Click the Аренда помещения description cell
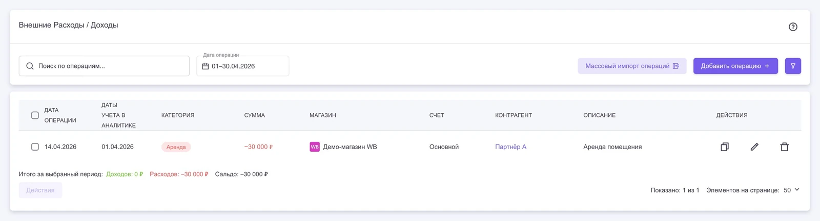This screenshot has width=820, height=221. (x=612, y=147)
